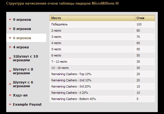Click the 3 место cell

click(92, 37)
